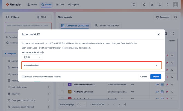Expand the Customise fields section
Viewport: 183px width, 111px height.
[x=91, y=65]
